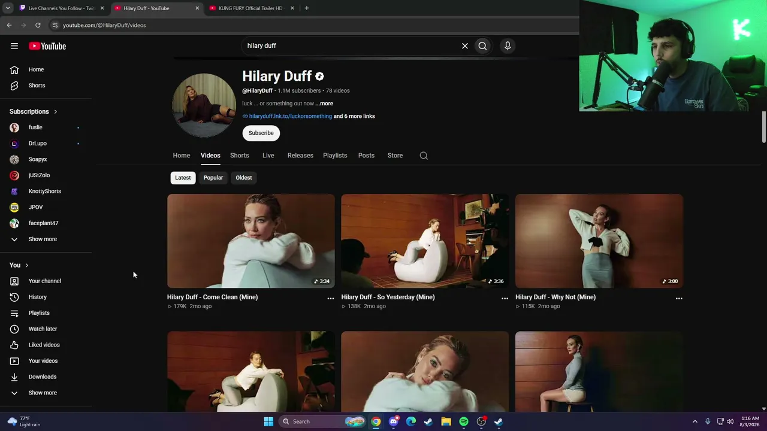Open Chrome from the taskbar
The height and width of the screenshot is (431, 767).
(x=376, y=421)
